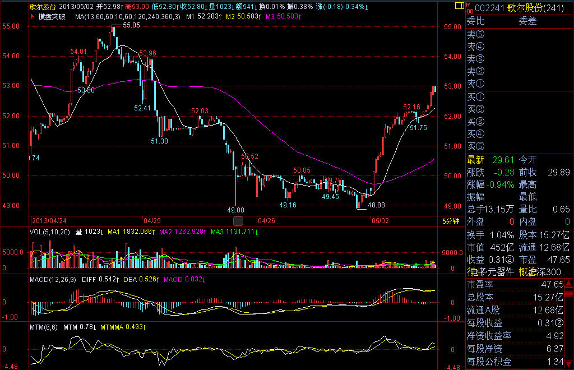574x370 pixels.
Task: Select the 买① buy order level row
Action: pyautogui.click(x=475, y=97)
